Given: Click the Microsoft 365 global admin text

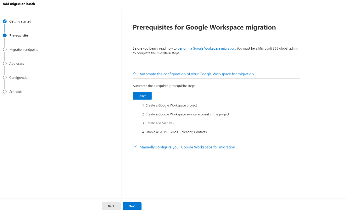Looking at the screenshot, I should 278,48.
